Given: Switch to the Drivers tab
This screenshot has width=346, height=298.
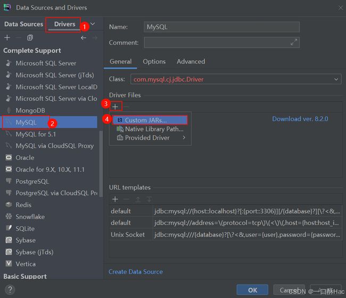Looking at the screenshot, I should (64, 24).
